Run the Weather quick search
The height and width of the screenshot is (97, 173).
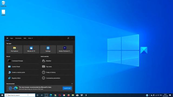(x=57, y=61)
